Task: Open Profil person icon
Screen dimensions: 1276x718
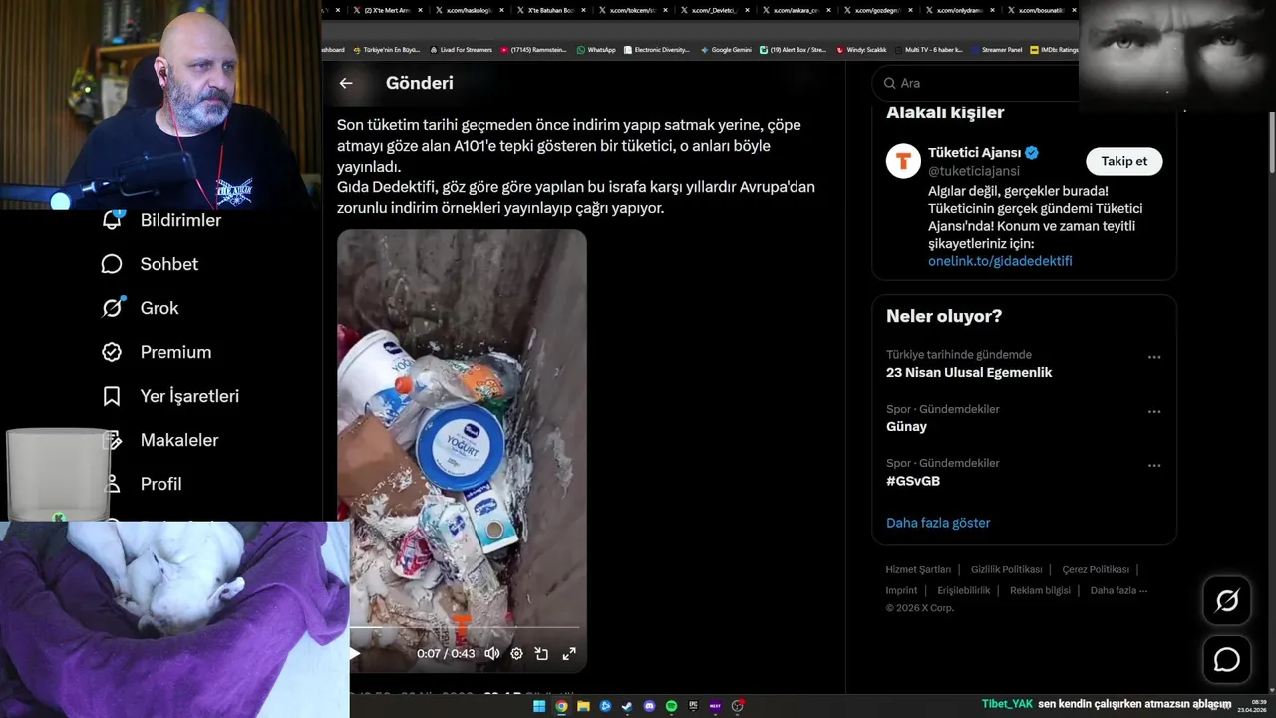Action: coord(114,484)
